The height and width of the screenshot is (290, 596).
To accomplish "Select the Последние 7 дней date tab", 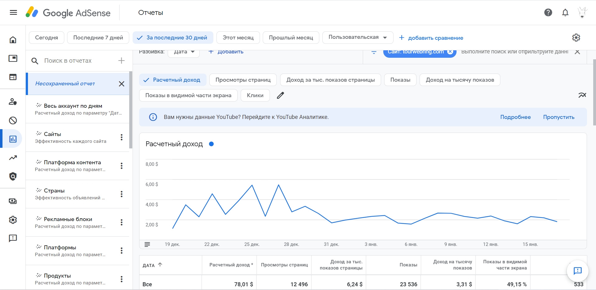I will pyautogui.click(x=98, y=38).
